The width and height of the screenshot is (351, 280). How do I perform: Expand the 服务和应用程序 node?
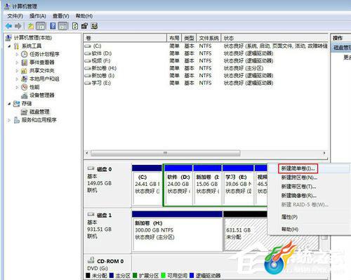(x=9, y=120)
